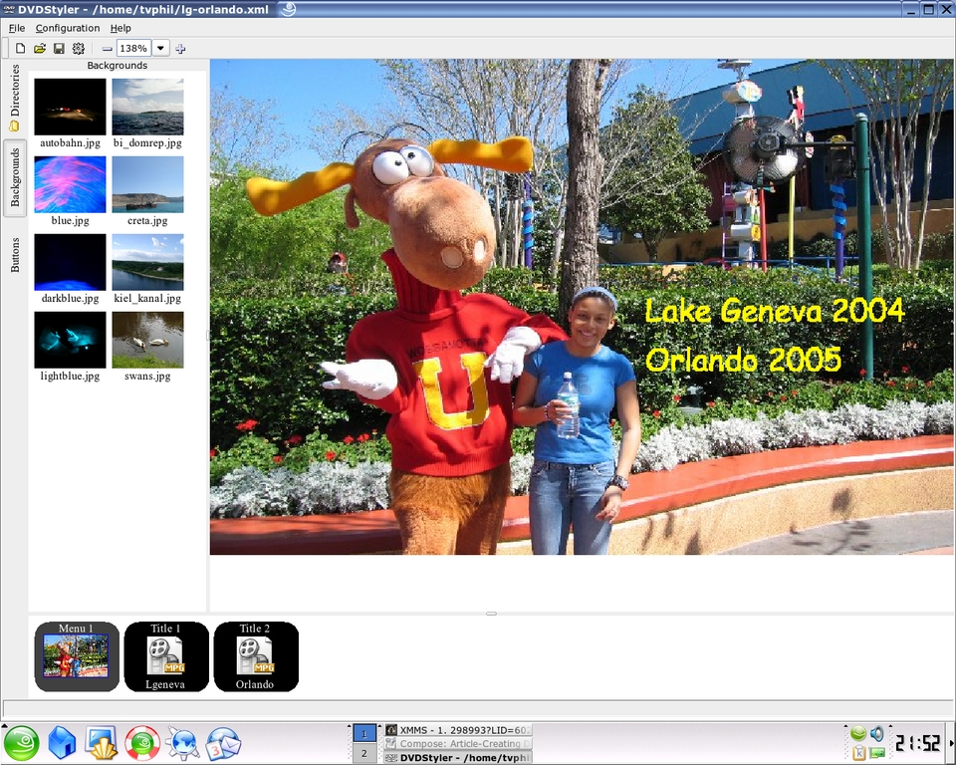The image size is (956, 765).
Task: Click the New project icon
Action: coord(20,48)
